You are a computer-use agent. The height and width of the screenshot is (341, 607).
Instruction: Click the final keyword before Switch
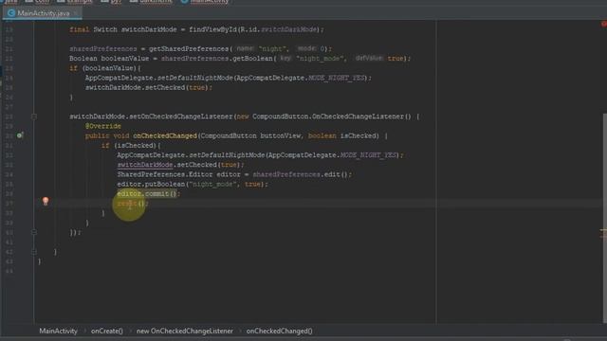79,29
